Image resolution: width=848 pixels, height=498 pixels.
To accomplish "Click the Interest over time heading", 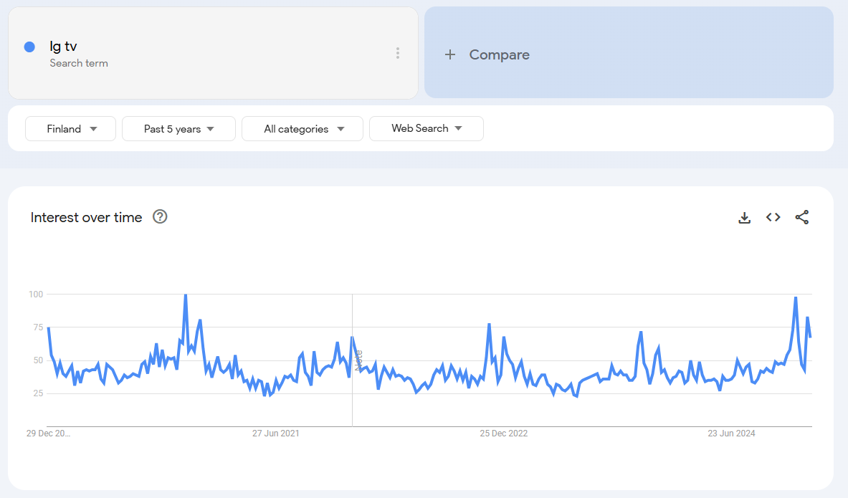I will click(x=86, y=217).
